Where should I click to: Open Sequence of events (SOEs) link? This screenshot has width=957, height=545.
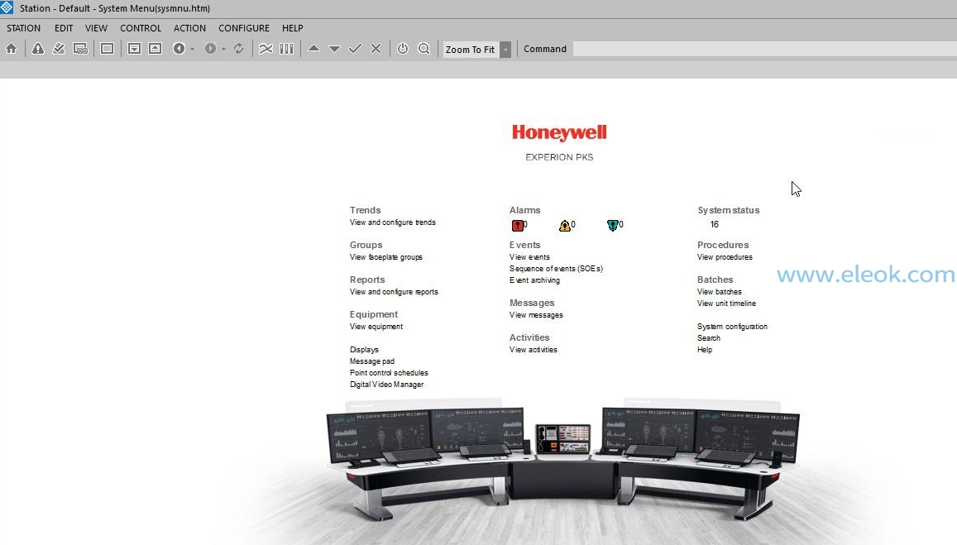point(556,269)
